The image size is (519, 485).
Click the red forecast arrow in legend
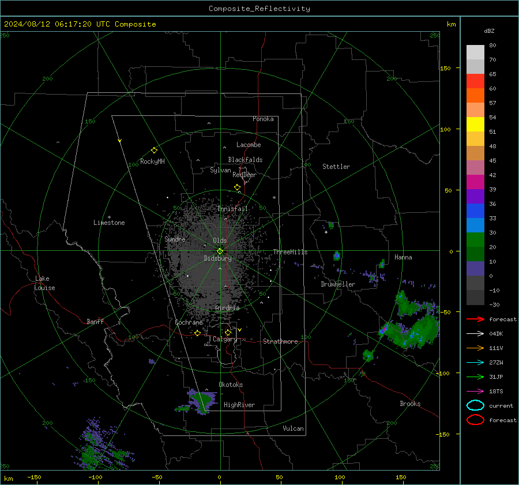coord(475,319)
